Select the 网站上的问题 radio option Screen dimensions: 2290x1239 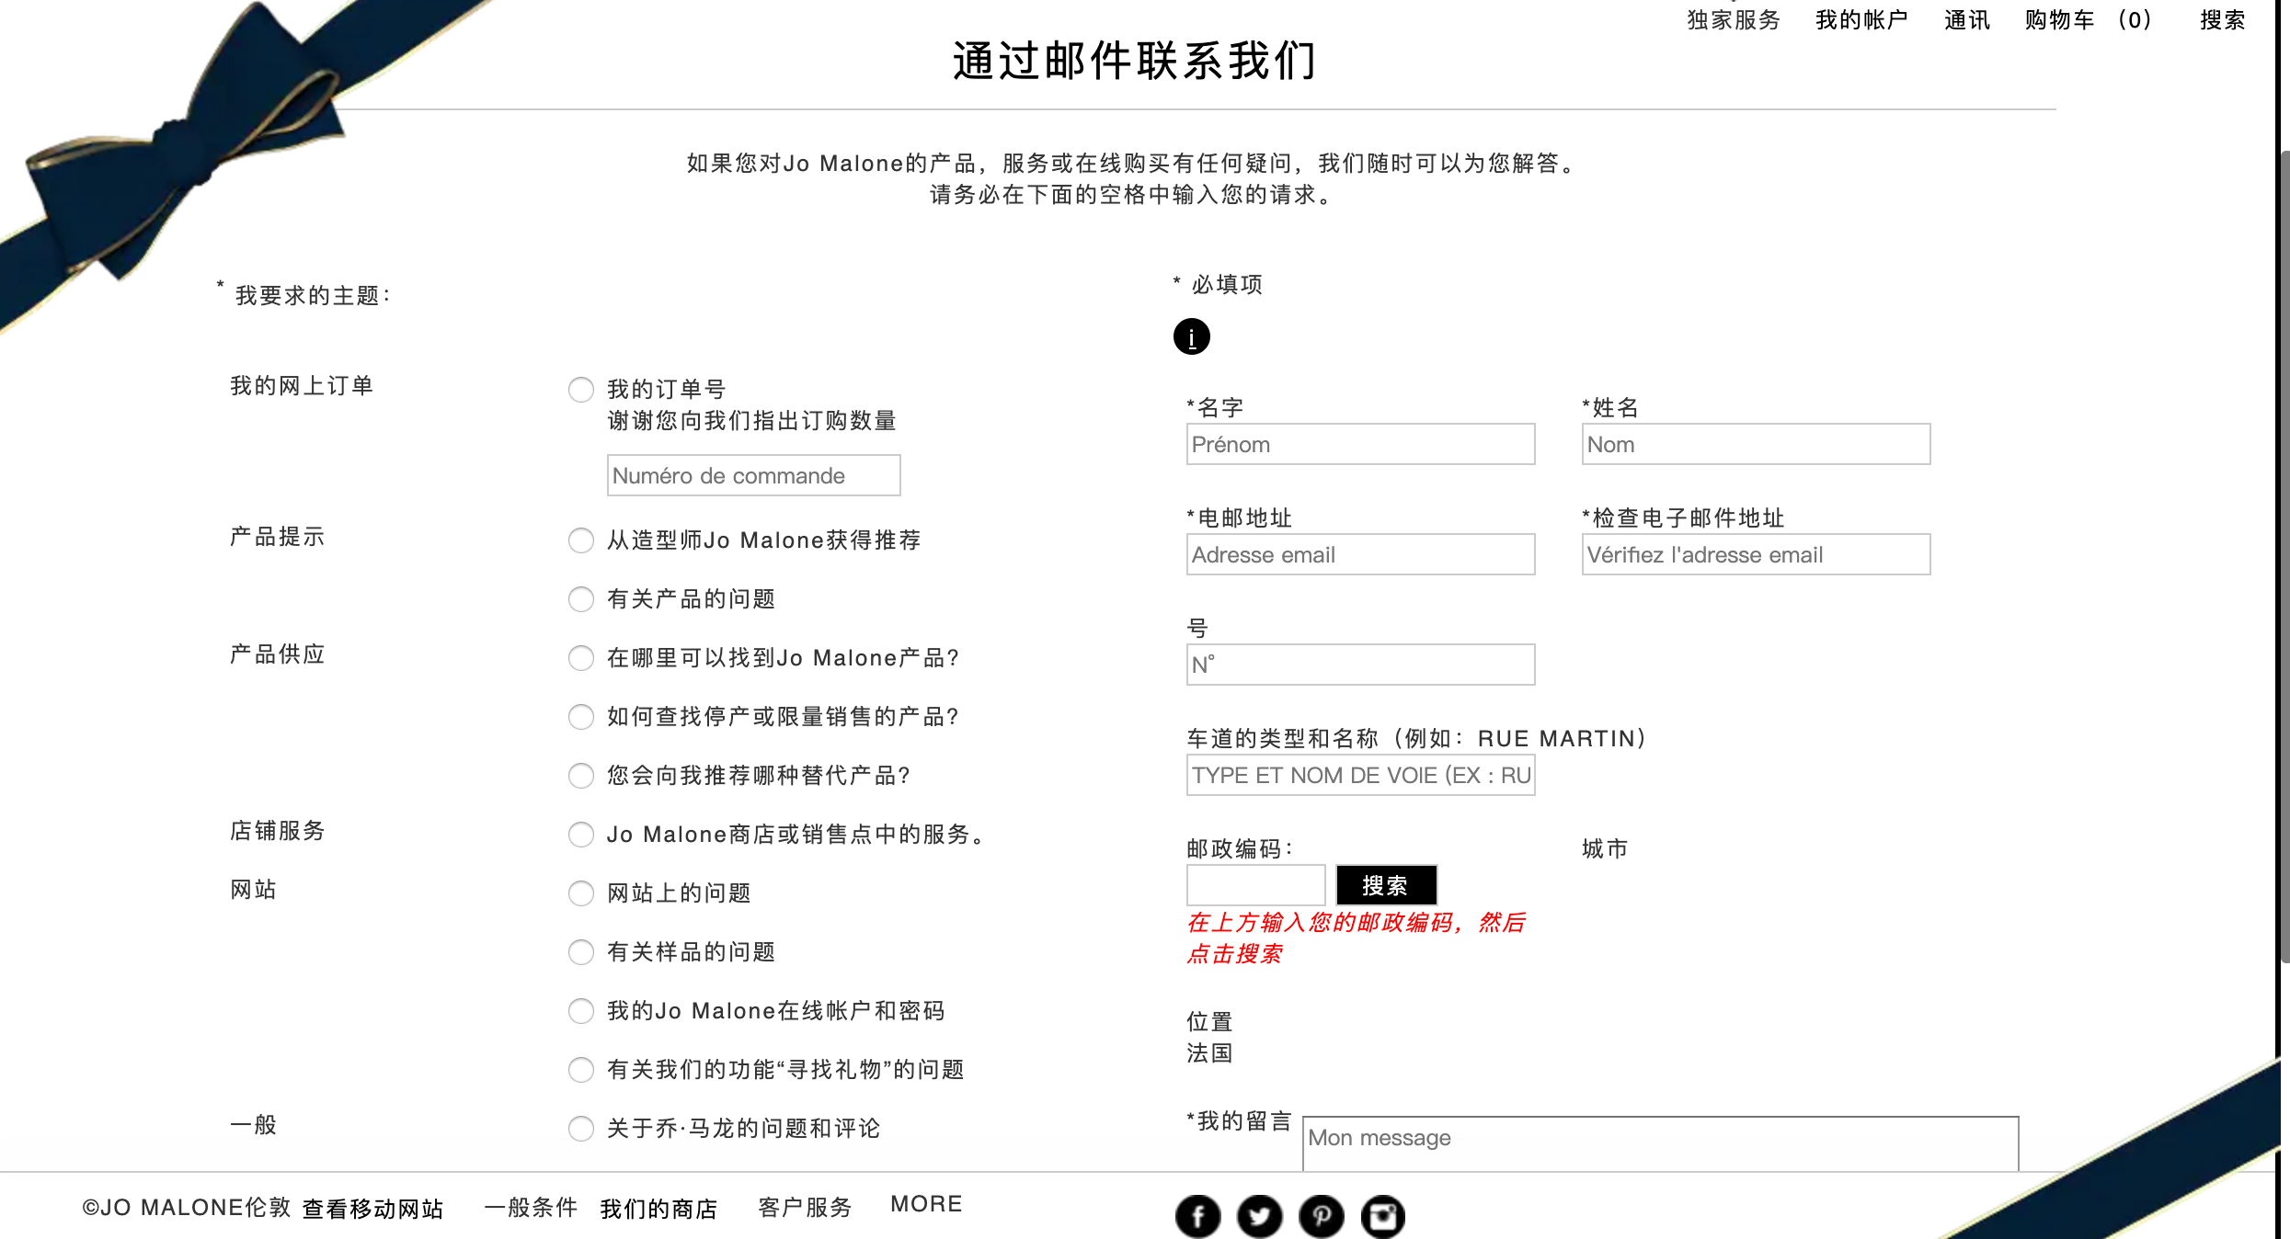pyautogui.click(x=580, y=892)
